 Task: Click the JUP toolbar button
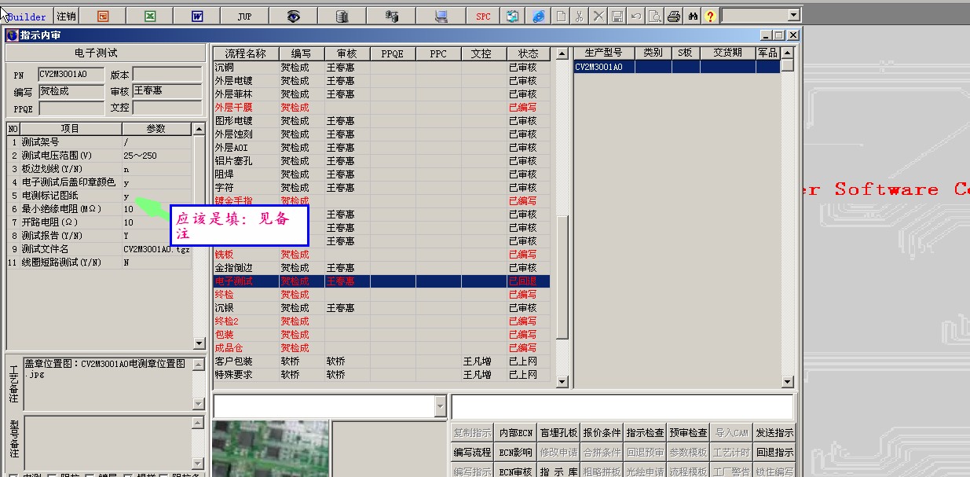244,16
